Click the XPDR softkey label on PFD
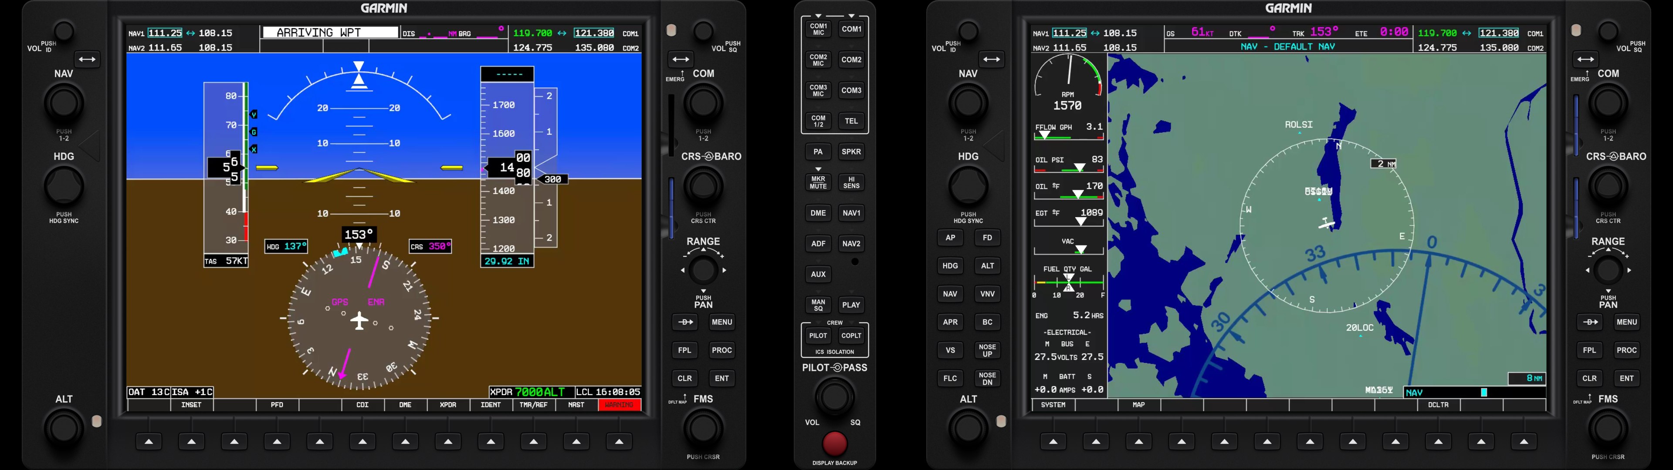Viewport: 1673px width, 470px height. [x=448, y=405]
